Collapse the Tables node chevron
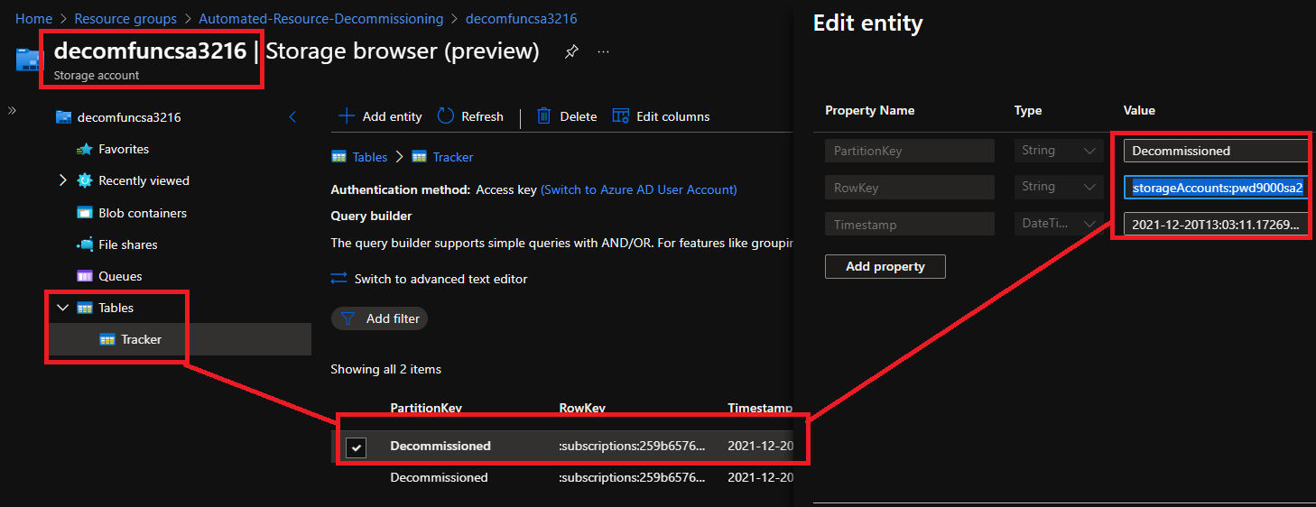This screenshot has width=1316, height=507. click(62, 308)
